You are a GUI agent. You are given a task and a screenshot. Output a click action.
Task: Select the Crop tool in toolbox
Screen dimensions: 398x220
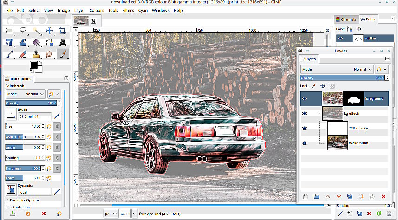click(x=62, y=31)
